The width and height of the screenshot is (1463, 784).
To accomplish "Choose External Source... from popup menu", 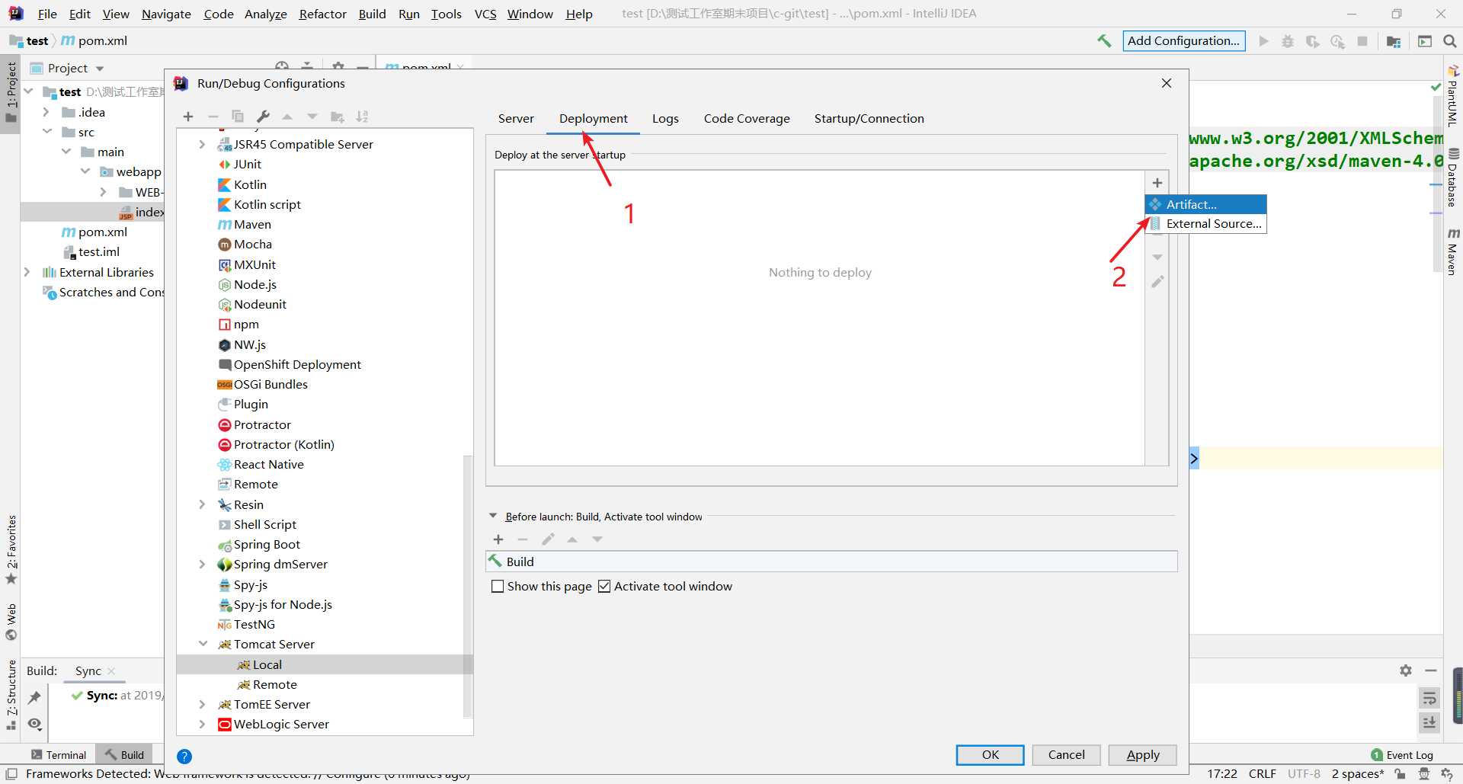I will (1205, 224).
